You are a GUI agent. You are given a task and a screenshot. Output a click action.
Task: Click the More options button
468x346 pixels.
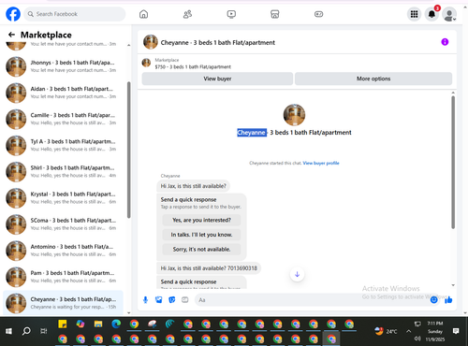[373, 79]
